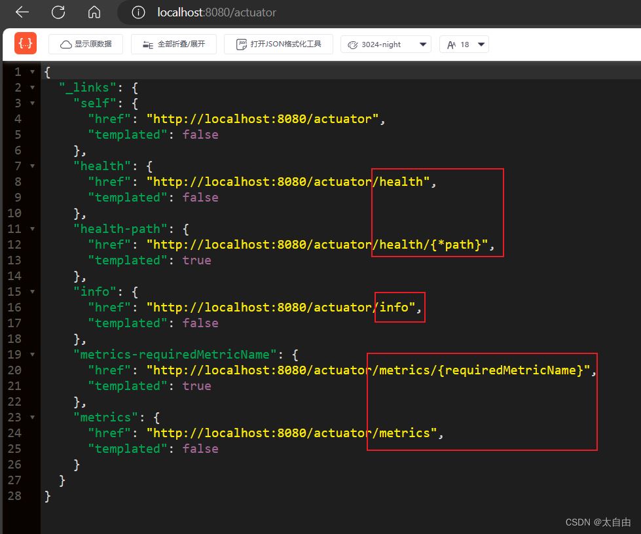Collapse the "health" node on line 7
The height and width of the screenshot is (534, 641).
pyautogui.click(x=32, y=166)
